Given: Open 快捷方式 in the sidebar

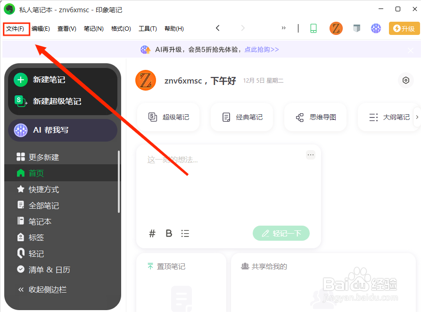Looking at the screenshot, I should (x=44, y=189).
